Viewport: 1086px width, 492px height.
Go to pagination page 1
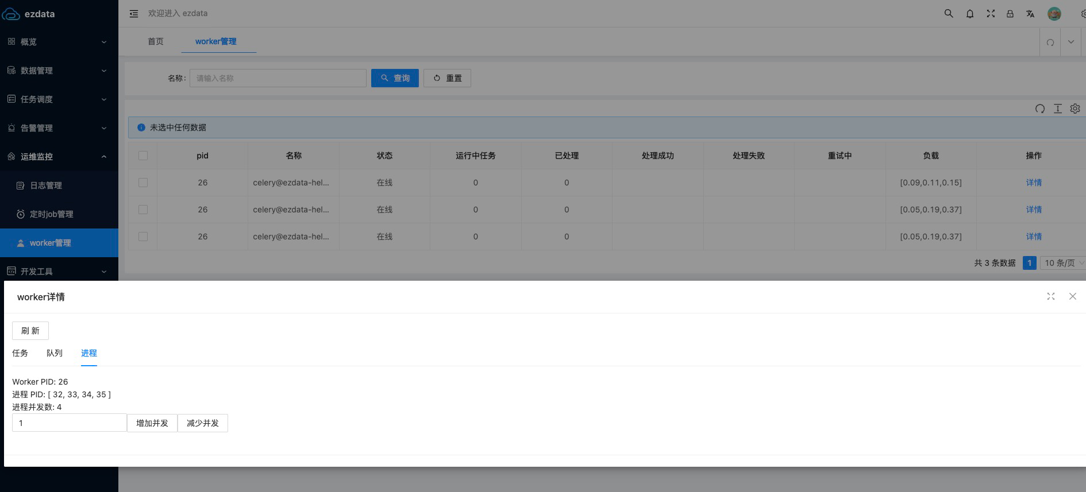tap(1029, 263)
